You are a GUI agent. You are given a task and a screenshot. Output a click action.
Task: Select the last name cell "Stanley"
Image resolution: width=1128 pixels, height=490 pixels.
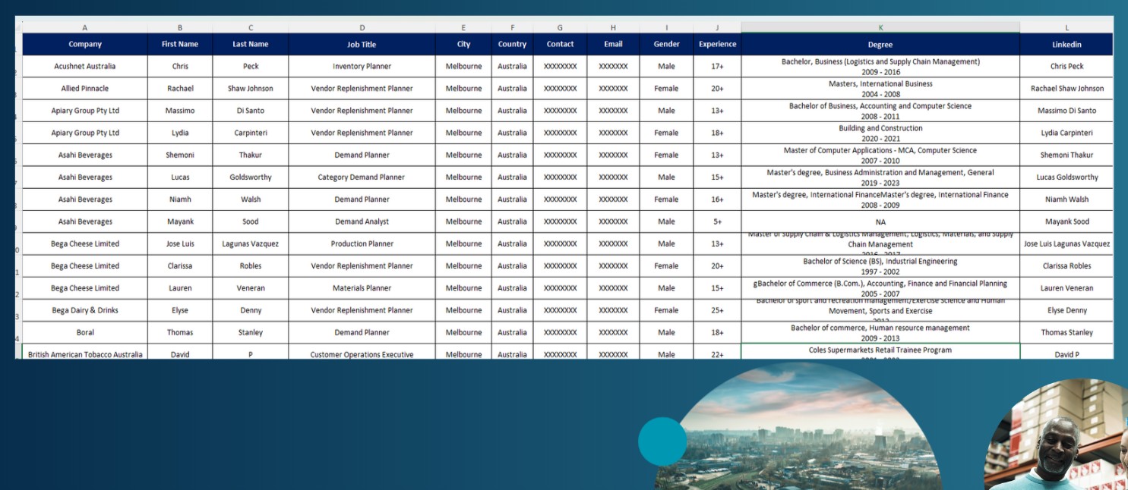[x=251, y=332]
